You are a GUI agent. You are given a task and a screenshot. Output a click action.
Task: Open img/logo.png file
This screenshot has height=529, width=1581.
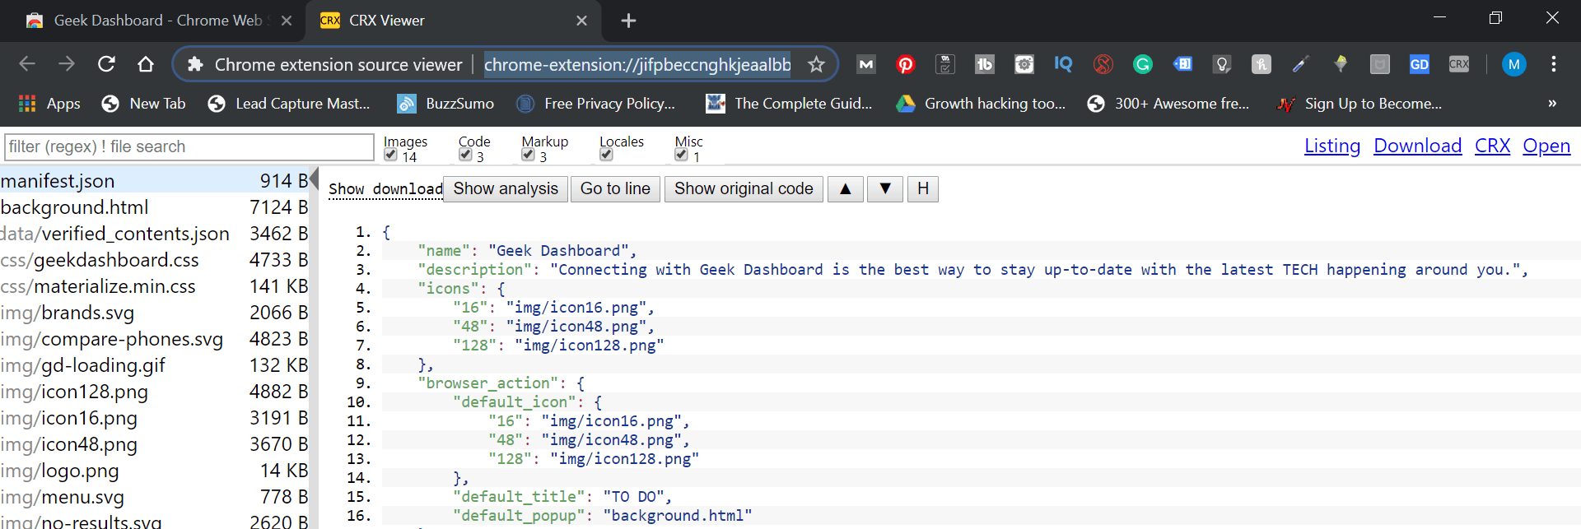tap(154, 471)
